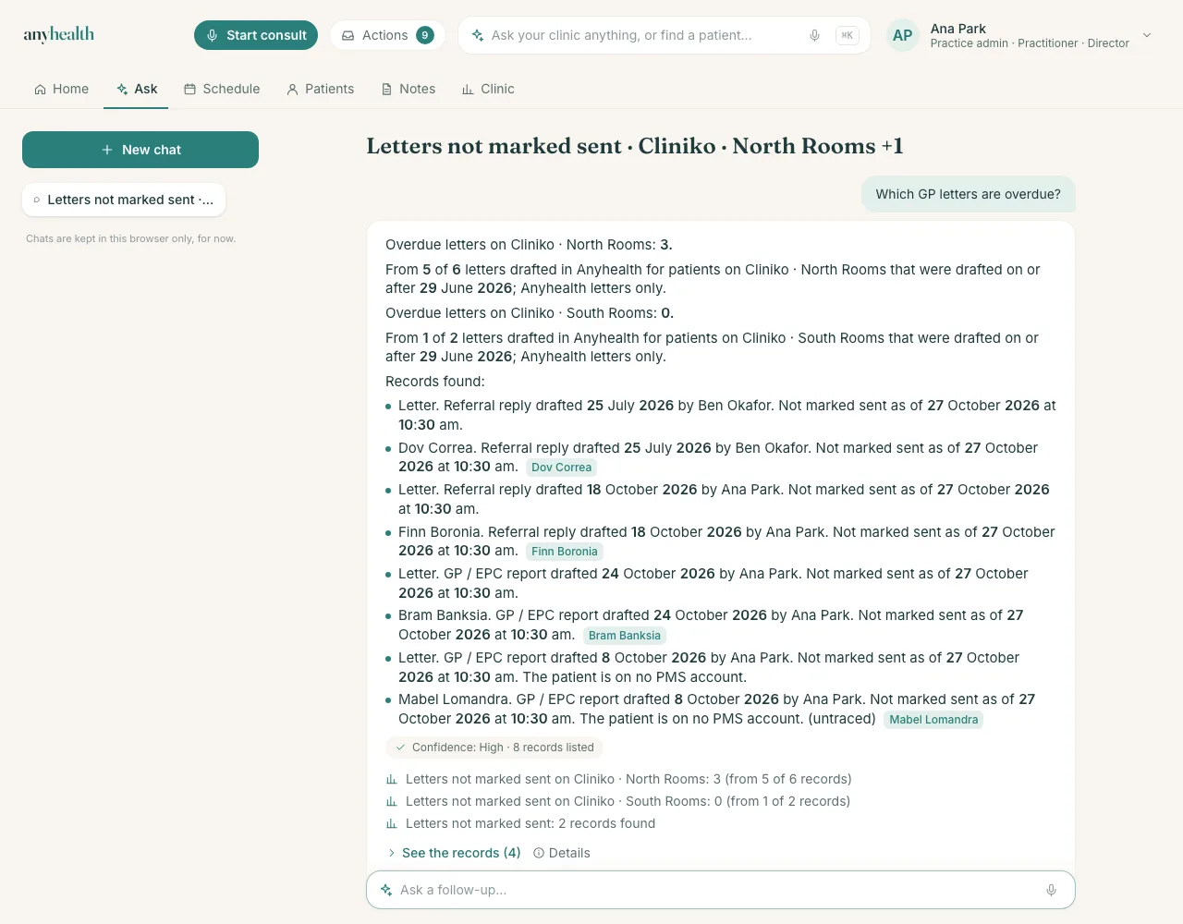Open the Notes tab
Viewport: 1183px width, 924px height.
[409, 89]
